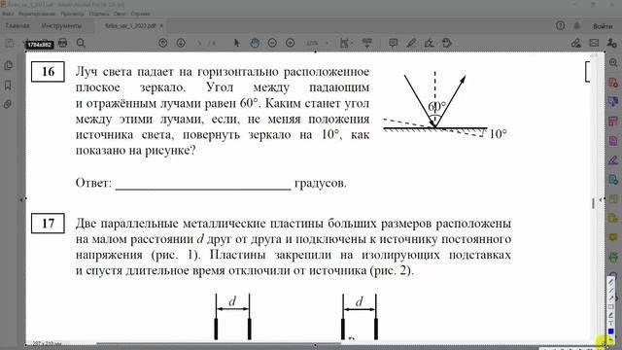Select the rectangle tool in drawing palette
The image size is (622, 350).
click(611, 307)
